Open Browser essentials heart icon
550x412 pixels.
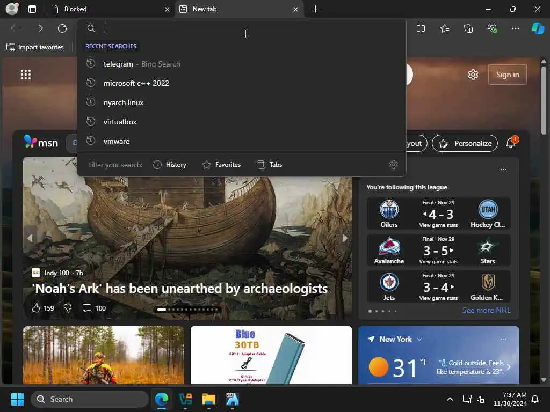tap(492, 28)
